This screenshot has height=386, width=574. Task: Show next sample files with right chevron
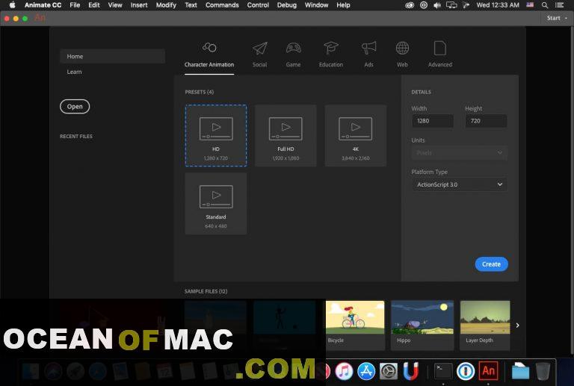pos(517,325)
